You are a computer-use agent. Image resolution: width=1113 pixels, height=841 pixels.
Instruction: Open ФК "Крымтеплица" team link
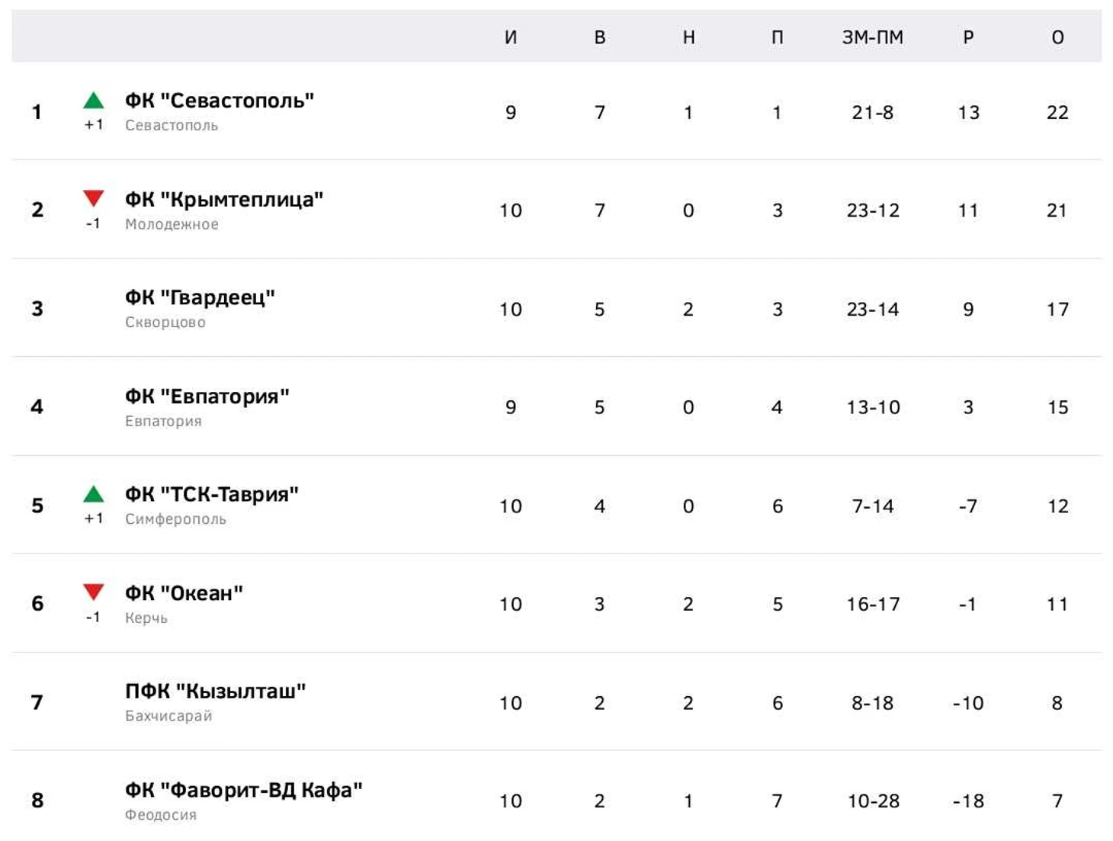[224, 200]
